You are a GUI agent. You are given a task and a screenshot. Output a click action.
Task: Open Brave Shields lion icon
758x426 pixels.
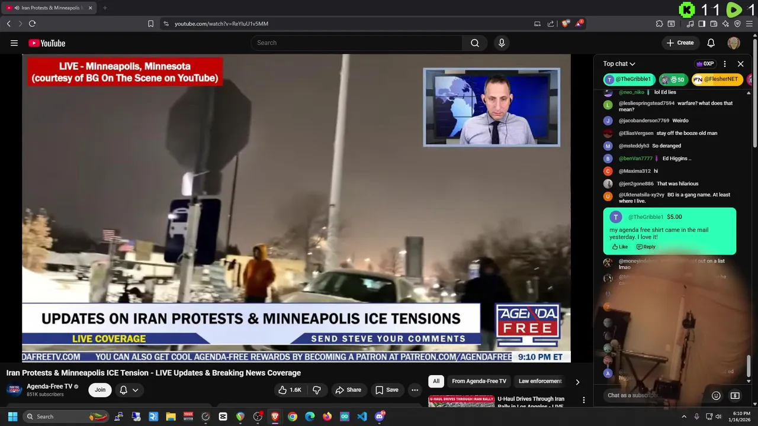566,24
